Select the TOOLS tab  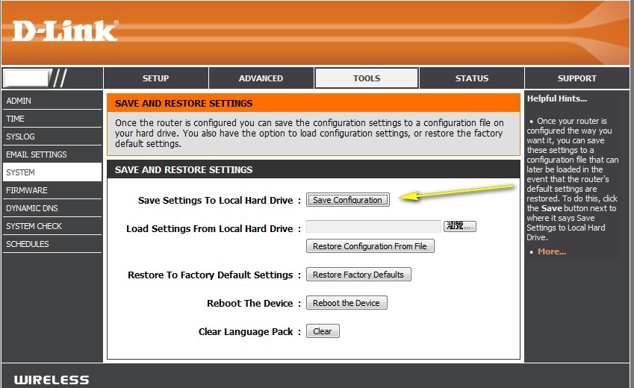[367, 78]
